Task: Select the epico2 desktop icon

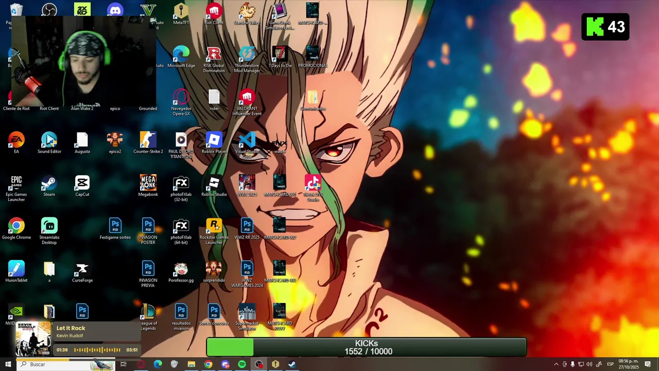Action: tap(115, 143)
